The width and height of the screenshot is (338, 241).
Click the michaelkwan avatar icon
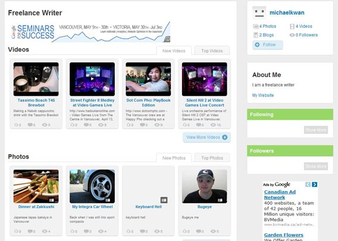point(259,12)
